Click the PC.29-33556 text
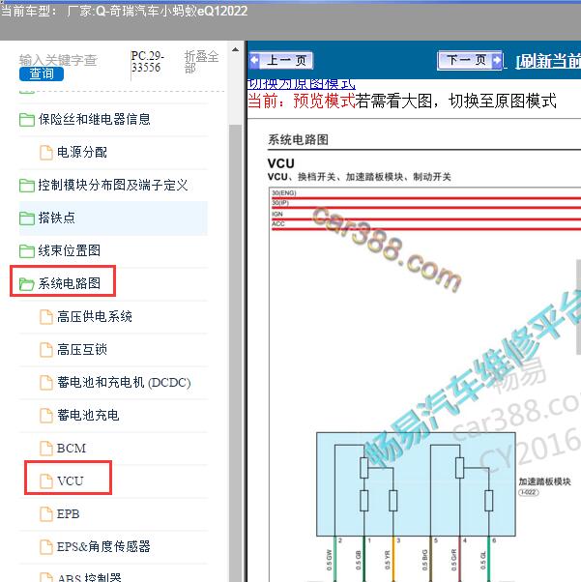 147,62
